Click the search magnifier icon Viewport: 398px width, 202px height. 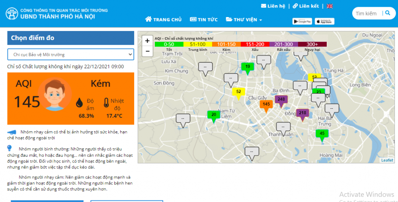click(388, 13)
